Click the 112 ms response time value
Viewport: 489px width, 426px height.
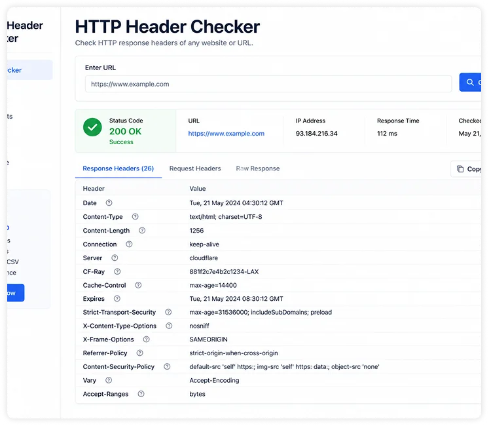[x=387, y=133]
